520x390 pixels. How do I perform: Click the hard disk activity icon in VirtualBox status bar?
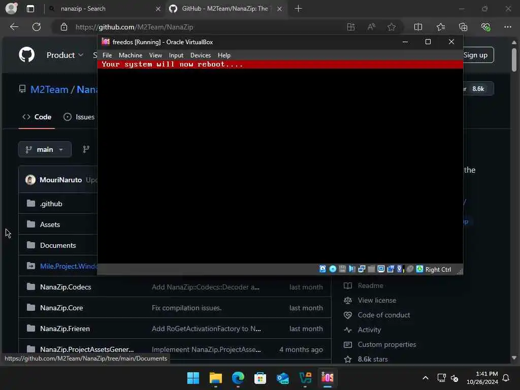322,269
